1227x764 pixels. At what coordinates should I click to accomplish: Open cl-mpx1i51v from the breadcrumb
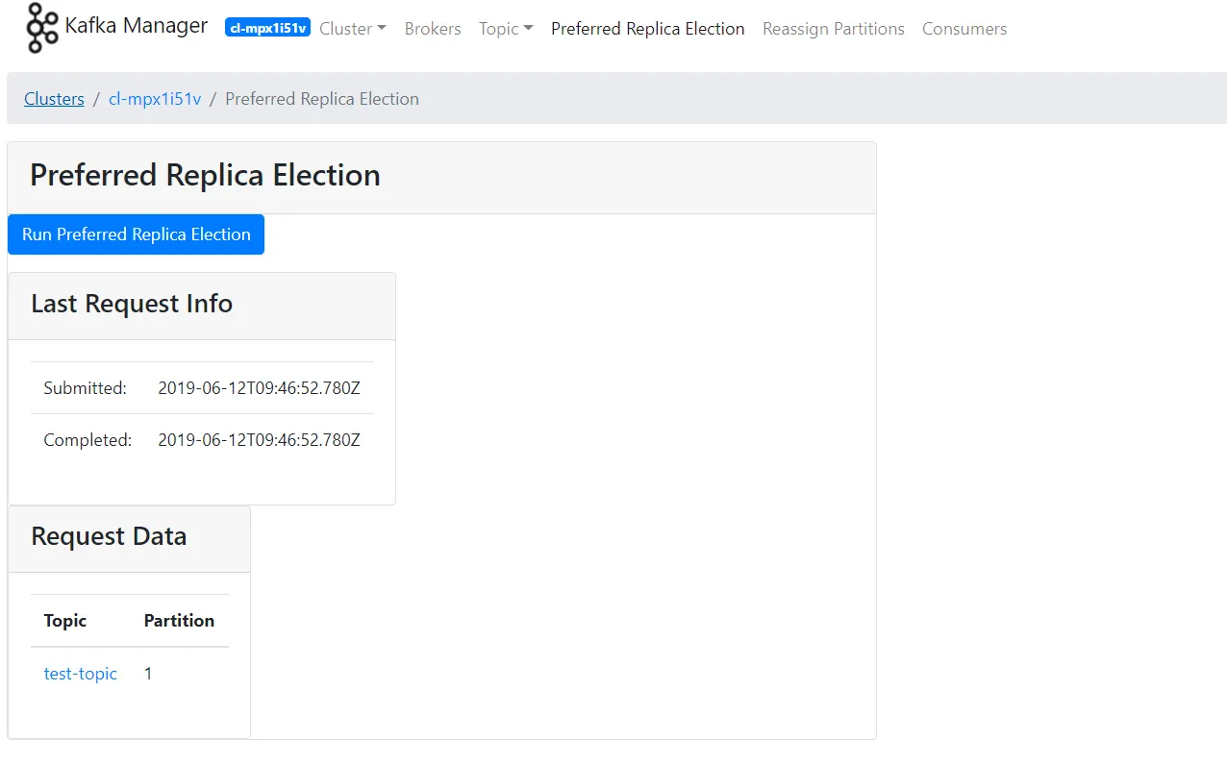pyautogui.click(x=155, y=98)
